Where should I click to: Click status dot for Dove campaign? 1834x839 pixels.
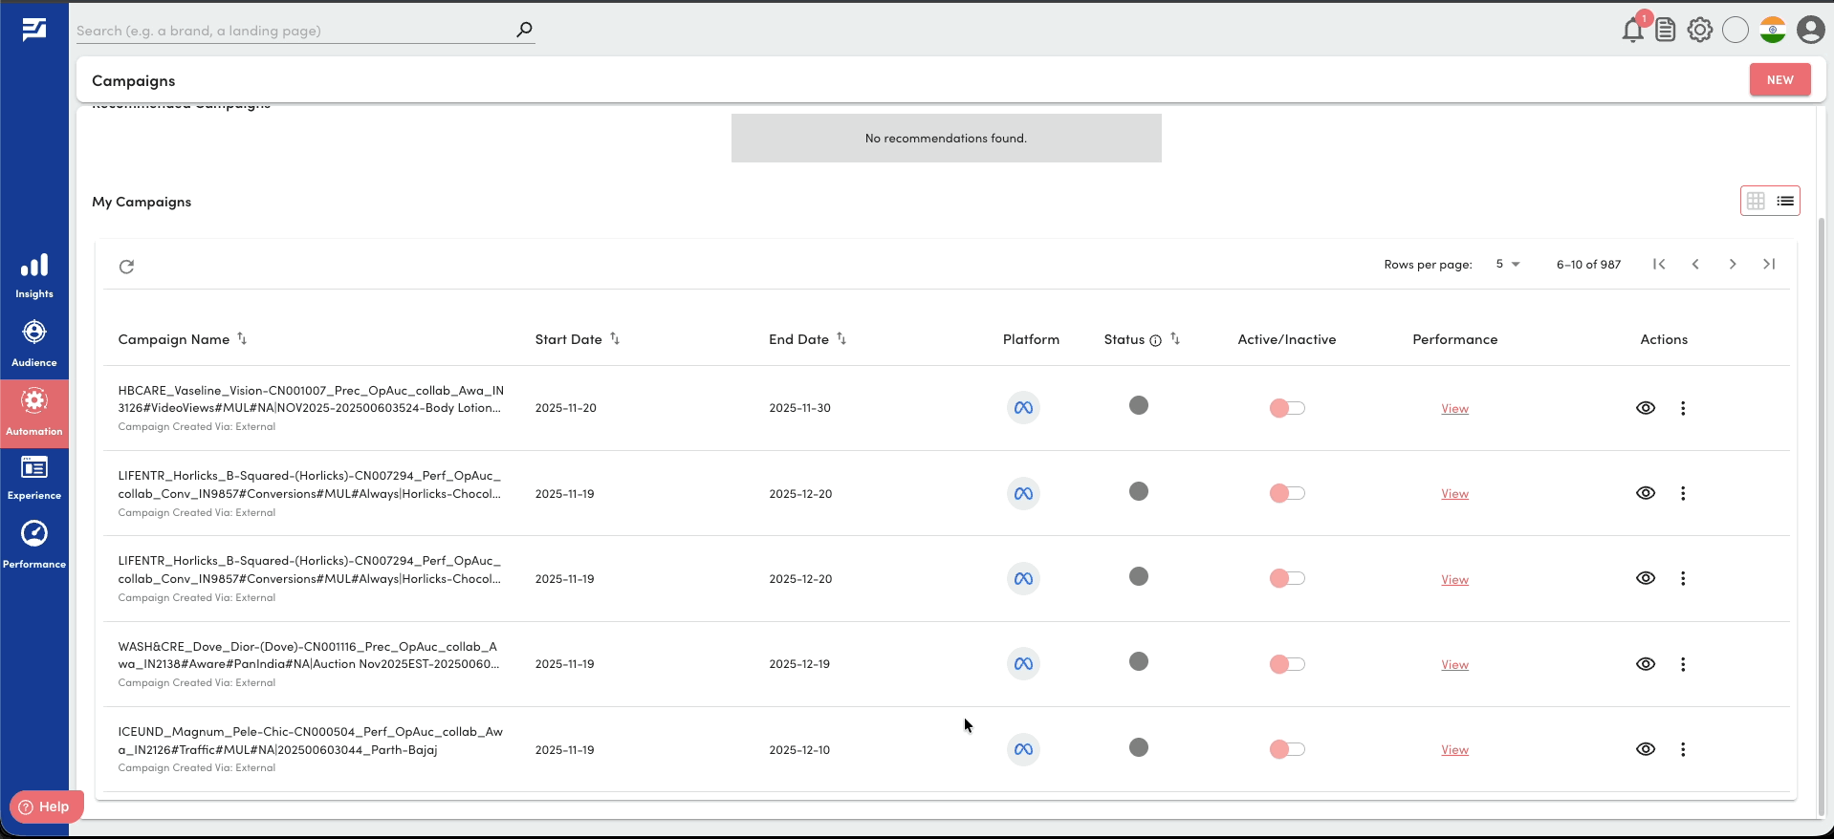click(1139, 661)
